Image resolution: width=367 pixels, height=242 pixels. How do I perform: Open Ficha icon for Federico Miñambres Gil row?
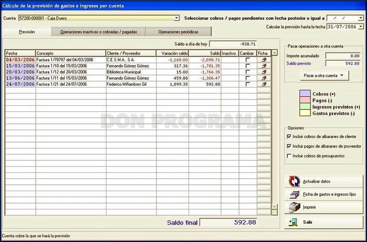[264, 84]
